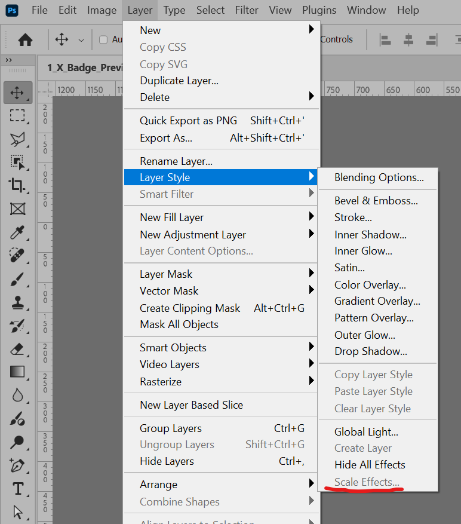461x524 pixels.
Task: Select the Gradient tool
Action: tap(17, 372)
